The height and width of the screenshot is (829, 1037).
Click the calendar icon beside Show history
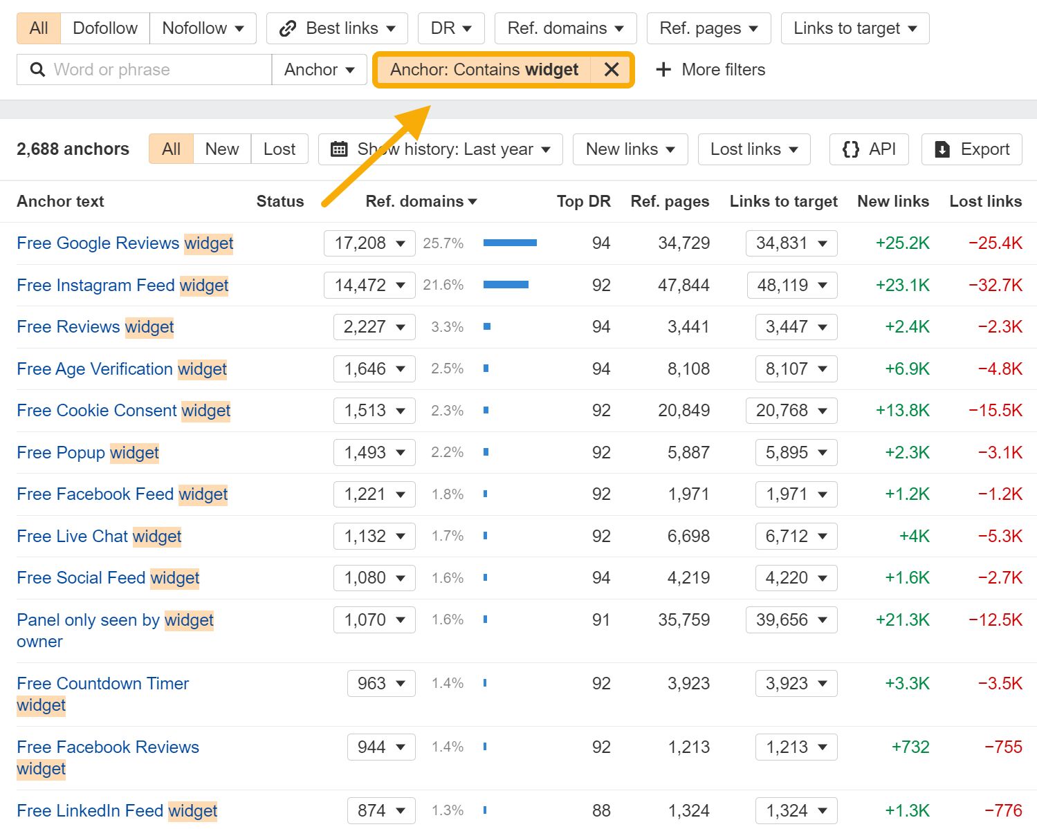point(338,149)
